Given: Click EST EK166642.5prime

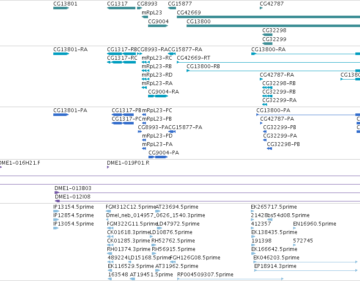Looking at the screenshot, I should [274, 249].
